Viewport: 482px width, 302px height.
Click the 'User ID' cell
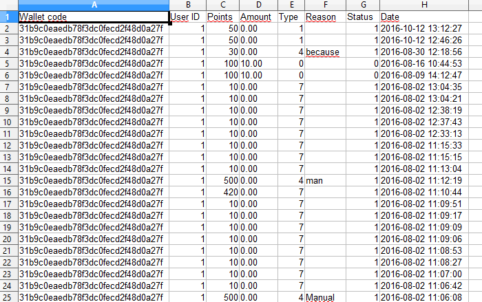pyautogui.click(x=187, y=17)
